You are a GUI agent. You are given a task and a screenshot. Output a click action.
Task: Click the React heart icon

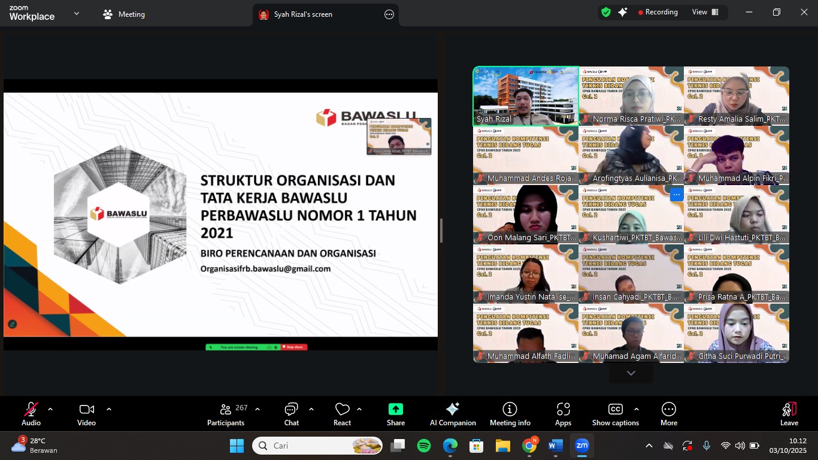click(342, 414)
